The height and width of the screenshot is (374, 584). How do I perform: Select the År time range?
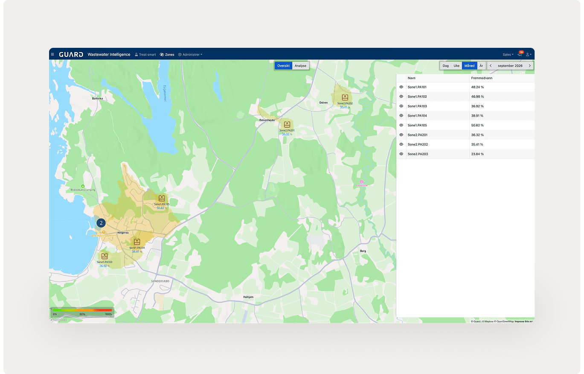[481, 66]
